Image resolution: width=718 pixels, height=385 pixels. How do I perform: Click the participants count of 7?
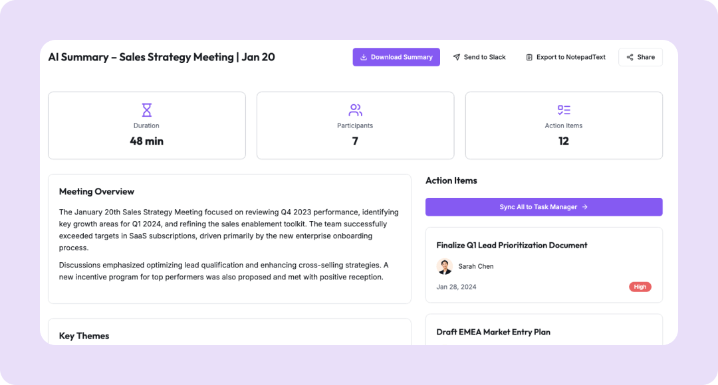click(355, 141)
